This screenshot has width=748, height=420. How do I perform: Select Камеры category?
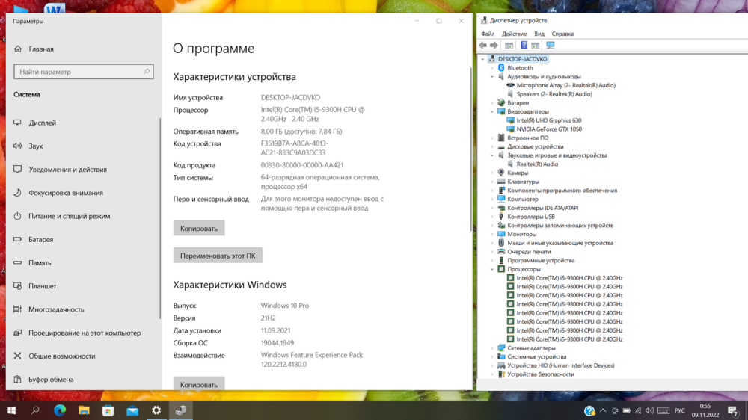518,173
